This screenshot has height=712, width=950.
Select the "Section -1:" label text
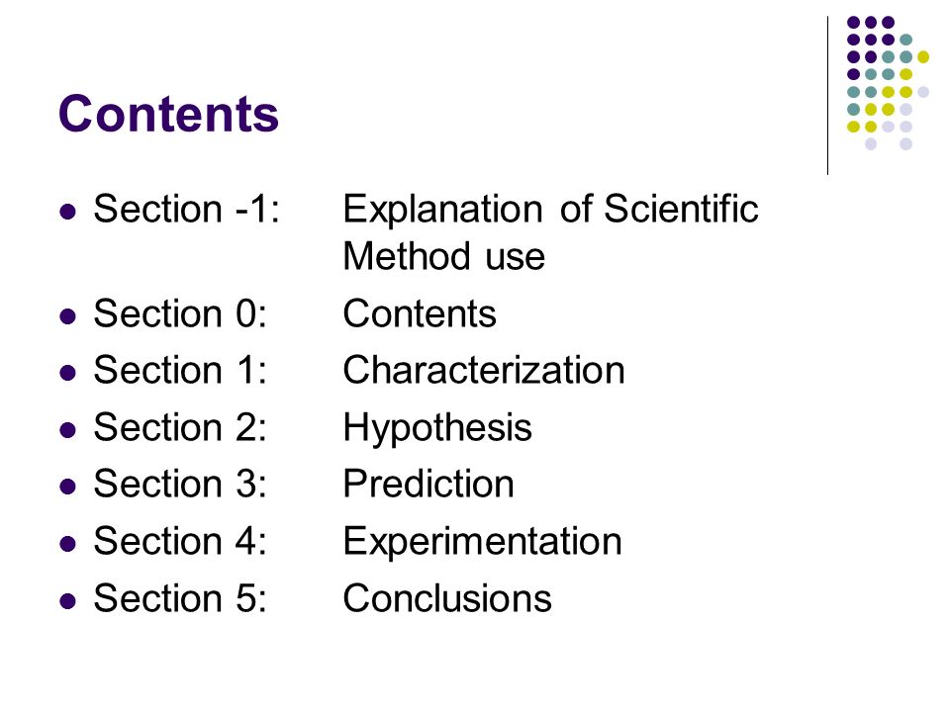click(187, 209)
